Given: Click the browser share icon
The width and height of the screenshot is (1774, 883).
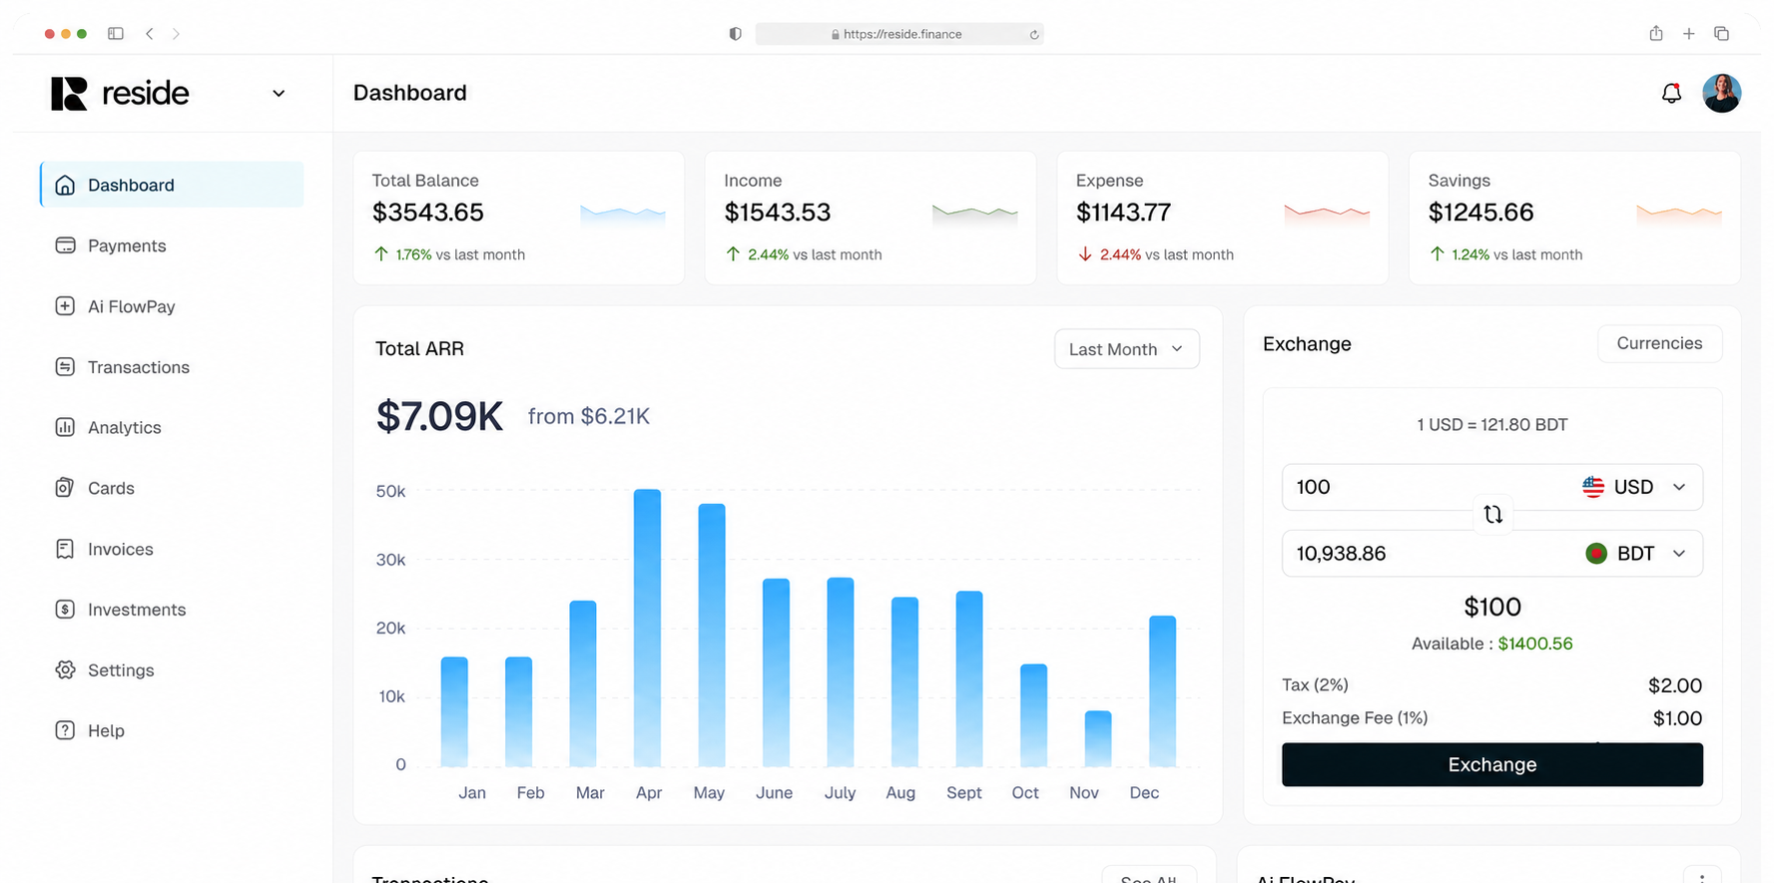Looking at the screenshot, I should tap(1656, 33).
